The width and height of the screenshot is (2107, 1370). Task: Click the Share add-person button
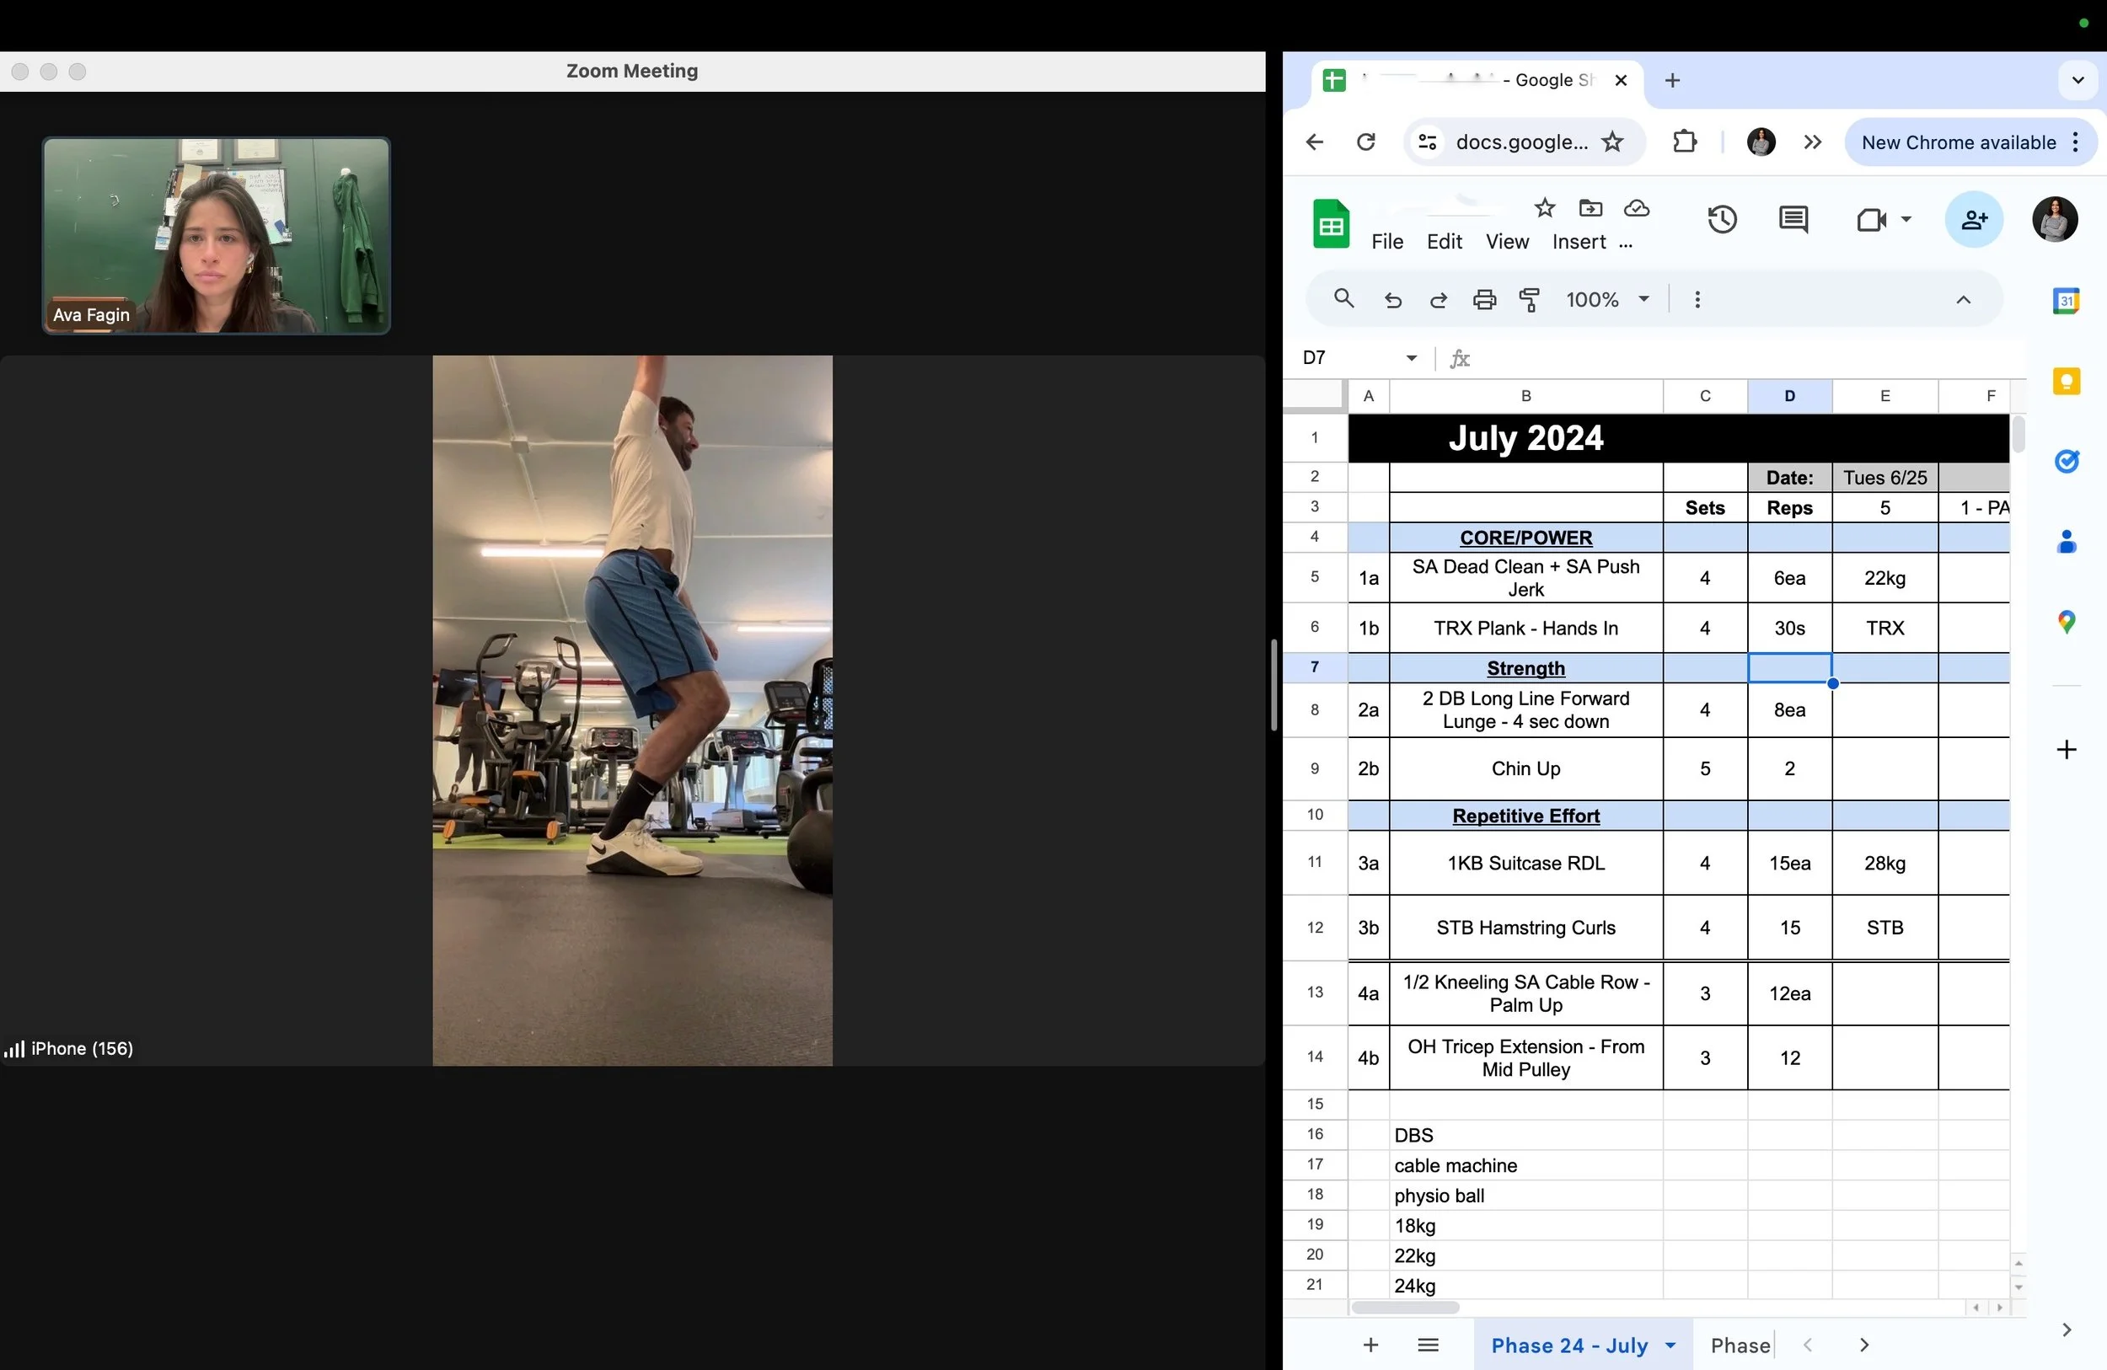(1973, 218)
